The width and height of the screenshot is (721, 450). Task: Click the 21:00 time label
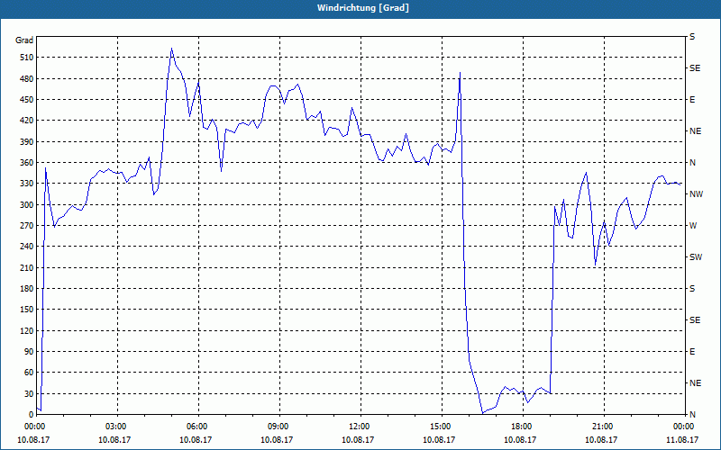[x=603, y=427]
